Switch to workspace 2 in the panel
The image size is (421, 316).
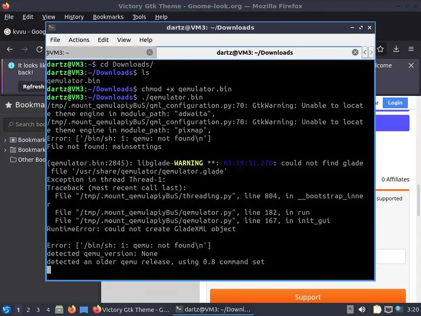tap(28, 310)
